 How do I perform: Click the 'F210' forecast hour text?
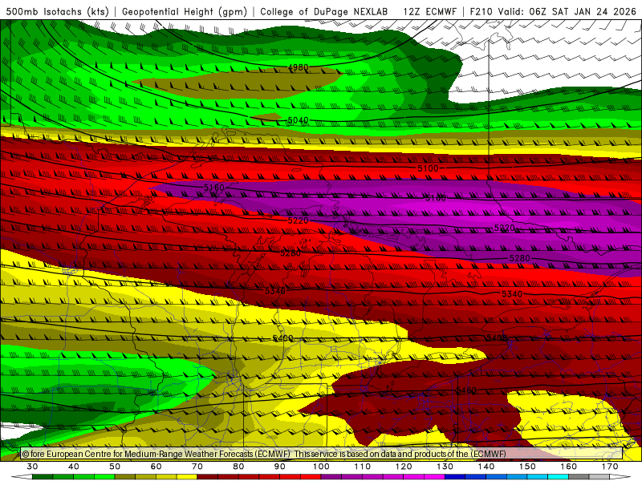(481, 11)
